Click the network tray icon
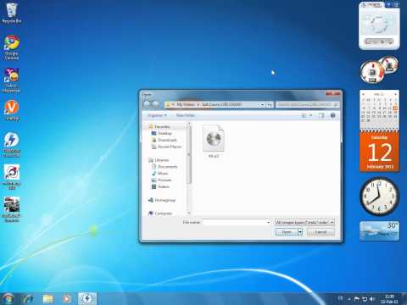407x305 pixels. (365, 299)
